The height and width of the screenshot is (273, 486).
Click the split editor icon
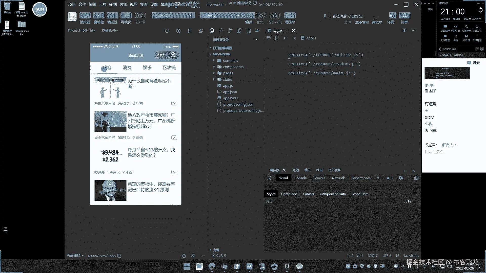[404, 31]
